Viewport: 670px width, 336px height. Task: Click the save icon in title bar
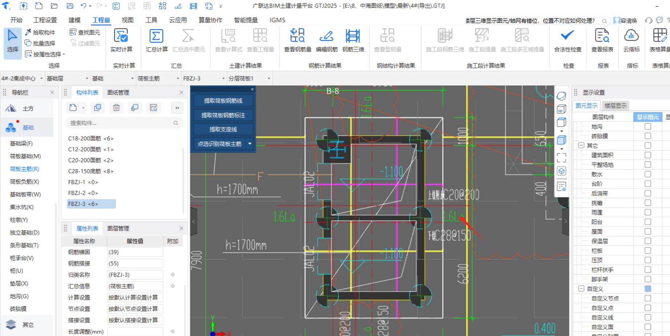click(x=70, y=6)
